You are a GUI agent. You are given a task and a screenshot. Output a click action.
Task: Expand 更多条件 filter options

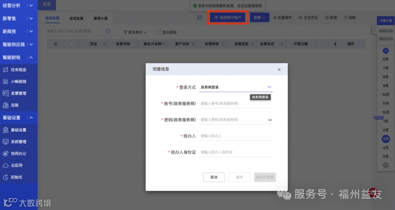pyautogui.click(x=135, y=32)
